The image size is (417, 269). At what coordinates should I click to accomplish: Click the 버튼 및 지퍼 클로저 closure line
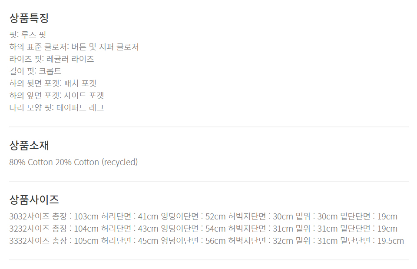pos(74,47)
